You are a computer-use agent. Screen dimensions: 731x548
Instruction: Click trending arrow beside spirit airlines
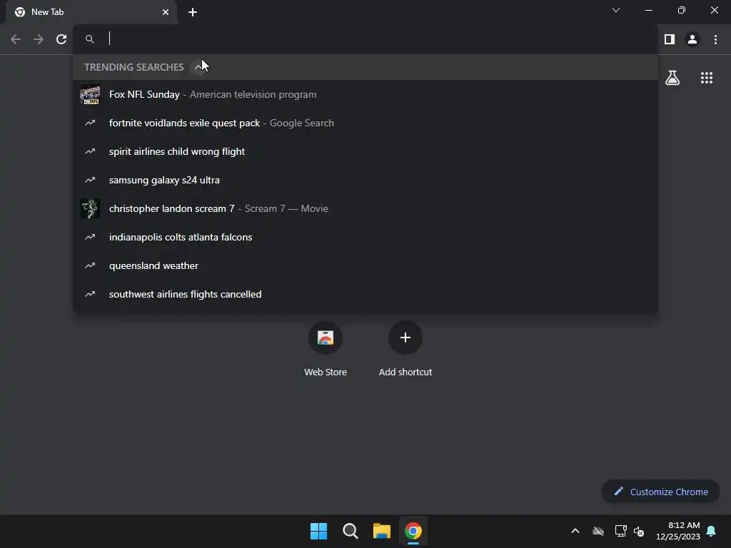click(x=90, y=151)
